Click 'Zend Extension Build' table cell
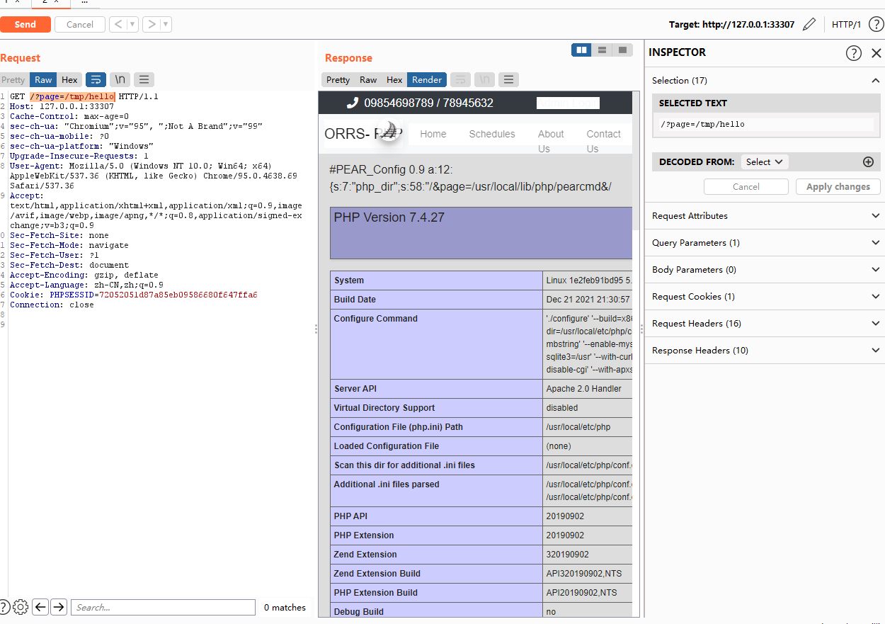 (x=436, y=574)
